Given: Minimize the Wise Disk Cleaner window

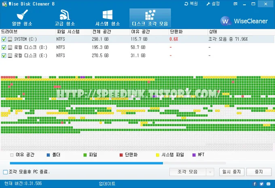Looking at the screenshot, I should coord(245,4).
